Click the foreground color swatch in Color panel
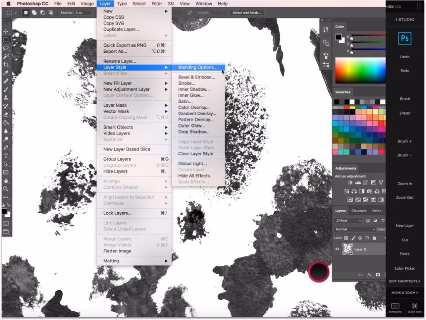The height and width of the screenshot is (320, 426). point(339,37)
